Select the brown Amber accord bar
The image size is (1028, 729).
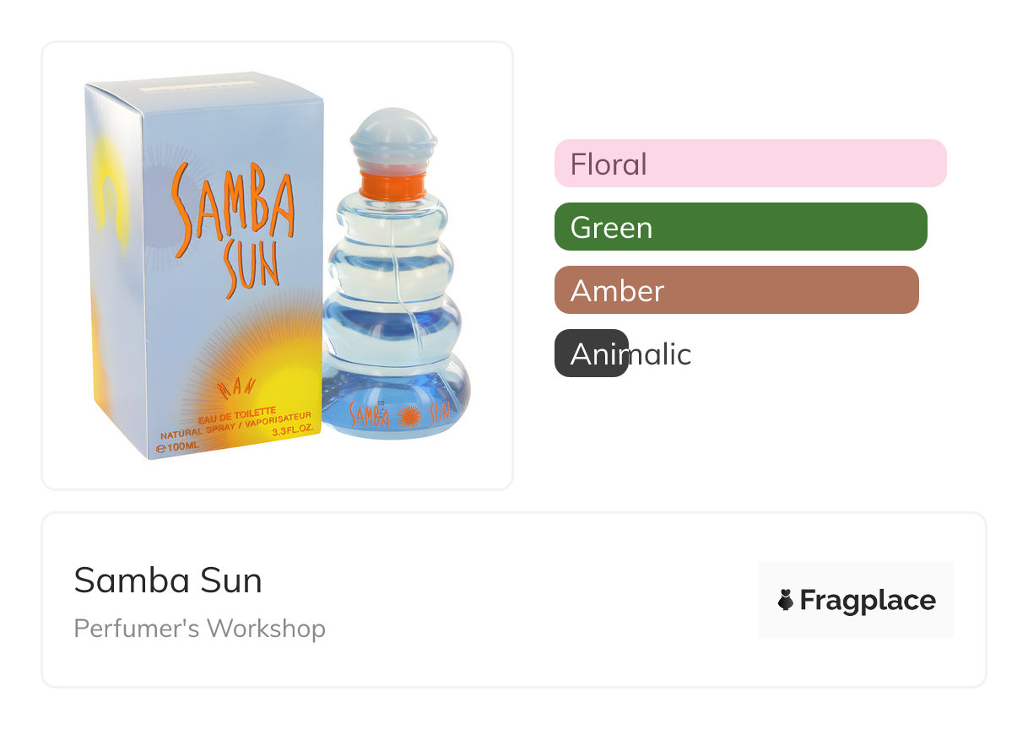tap(736, 290)
